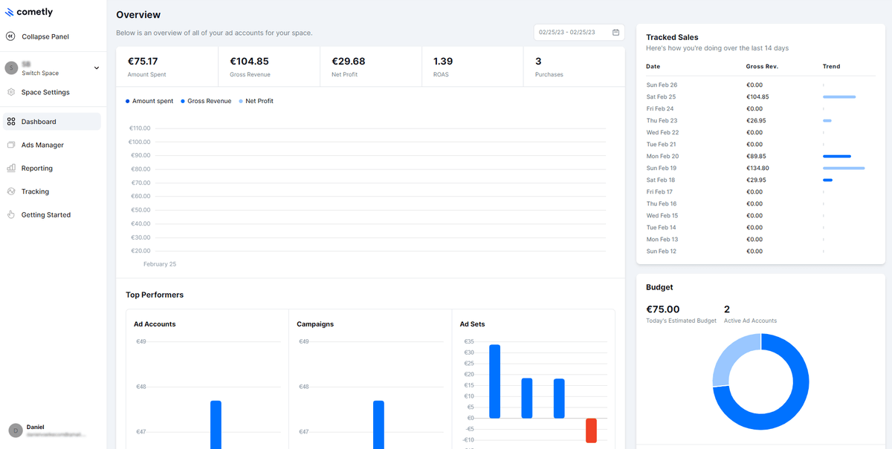Navigate to Tracking
This screenshot has height=449, width=892.
52,191
